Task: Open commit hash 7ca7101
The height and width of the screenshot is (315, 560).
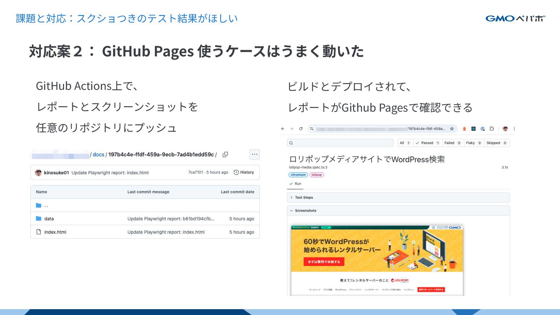Action: tap(196, 172)
